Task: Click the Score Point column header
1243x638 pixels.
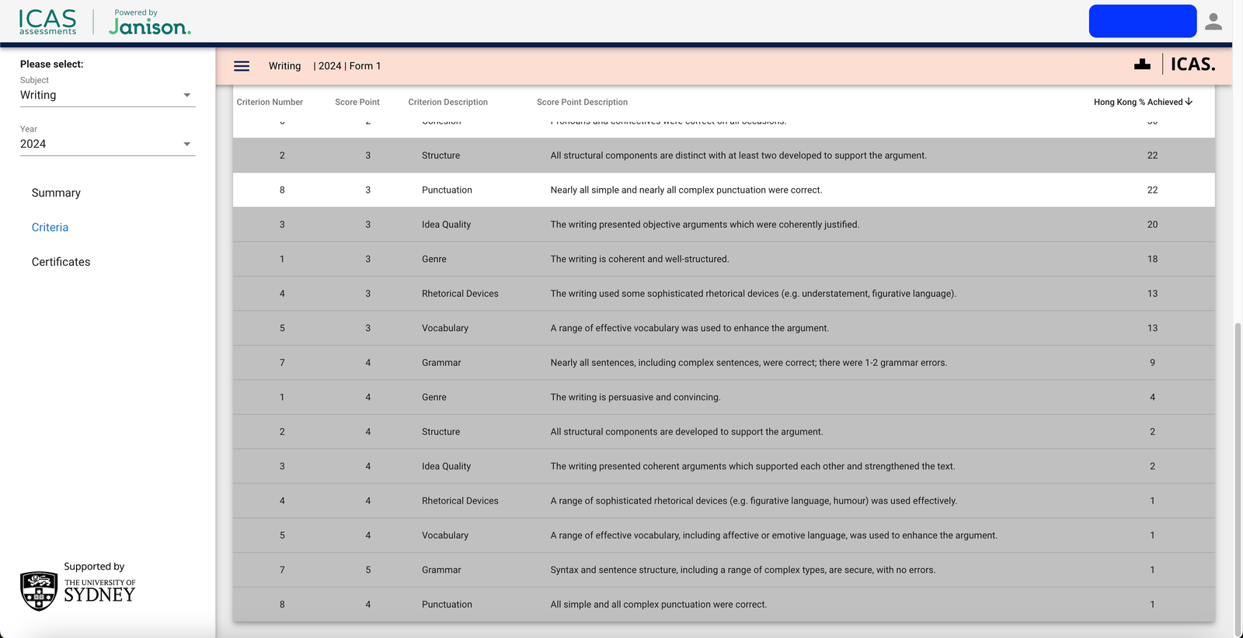Action: pos(357,102)
